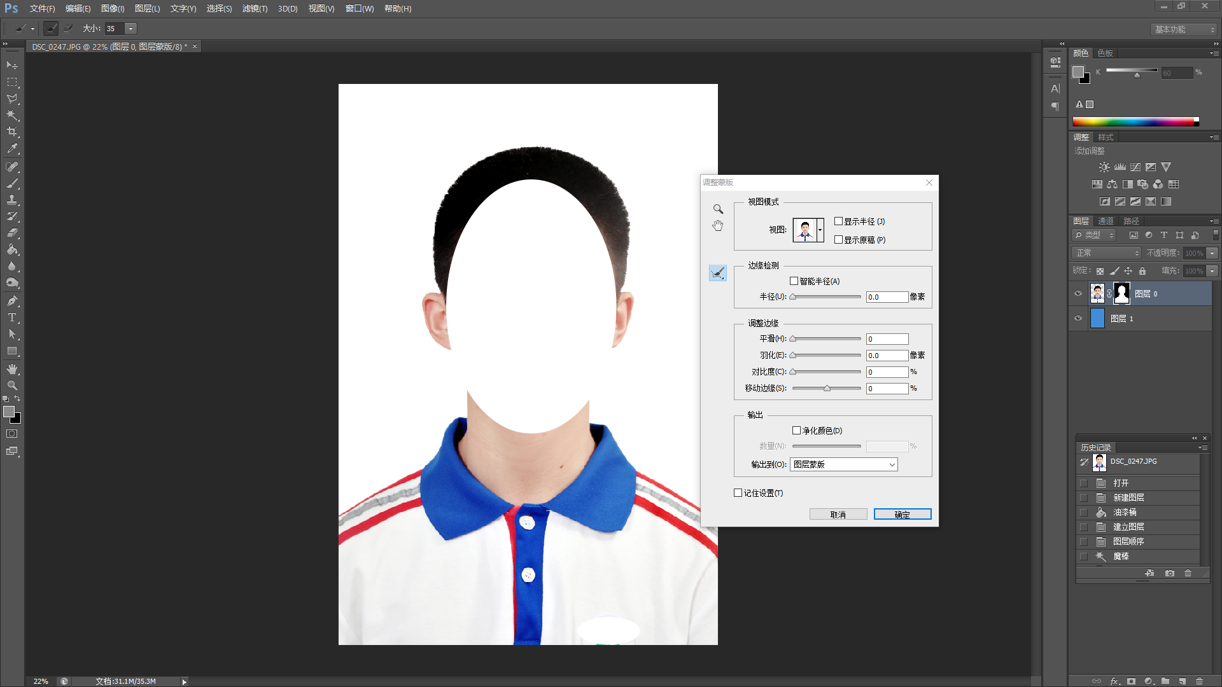Select 图层 1 layer row
Image resolution: width=1222 pixels, height=687 pixels.
pos(1140,319)
